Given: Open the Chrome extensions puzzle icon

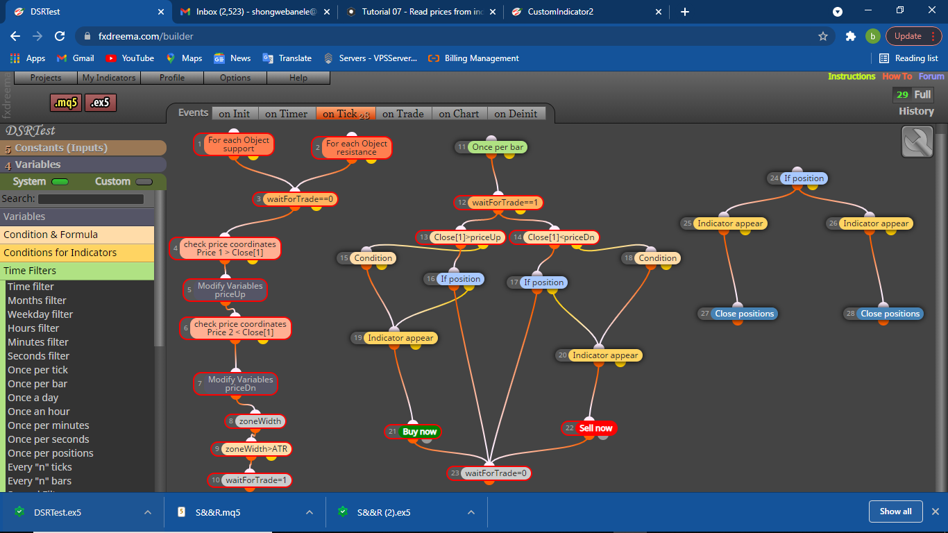Looking at the screenshot, I should tap(851, 36).
